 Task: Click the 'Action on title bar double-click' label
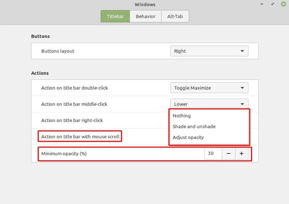pyautogui.click(x=74, y=88)
